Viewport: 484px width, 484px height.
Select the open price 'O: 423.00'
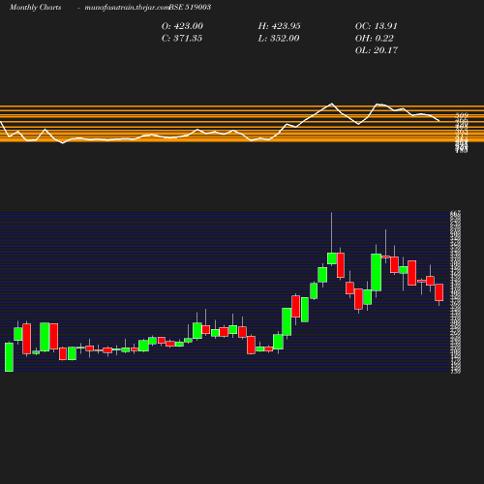(x=182, y=26)
